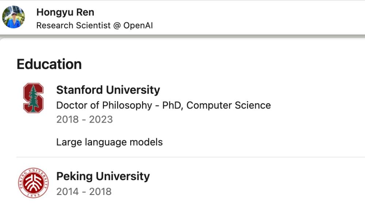Click the Computer Science field of study text
This screenshot has height=203, width=365.
click(228, 106)
